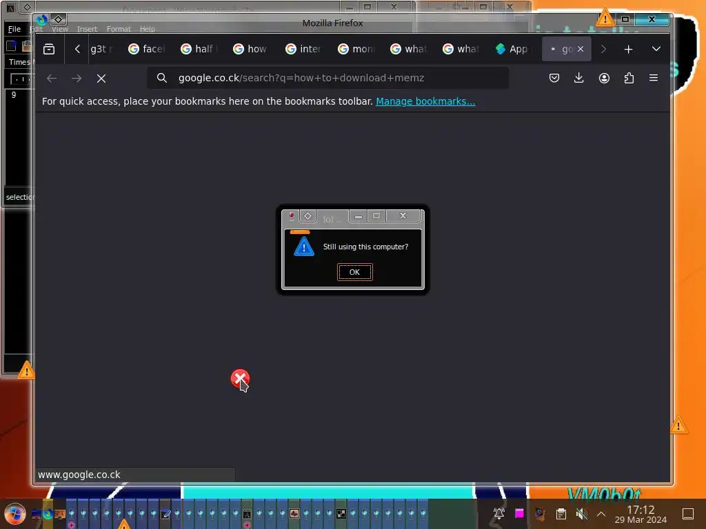Click the pink square tray icon

[519, 513]
